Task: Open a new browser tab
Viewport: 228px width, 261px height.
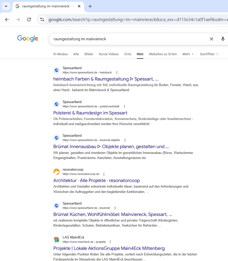Action: click(x=90, y=6)
